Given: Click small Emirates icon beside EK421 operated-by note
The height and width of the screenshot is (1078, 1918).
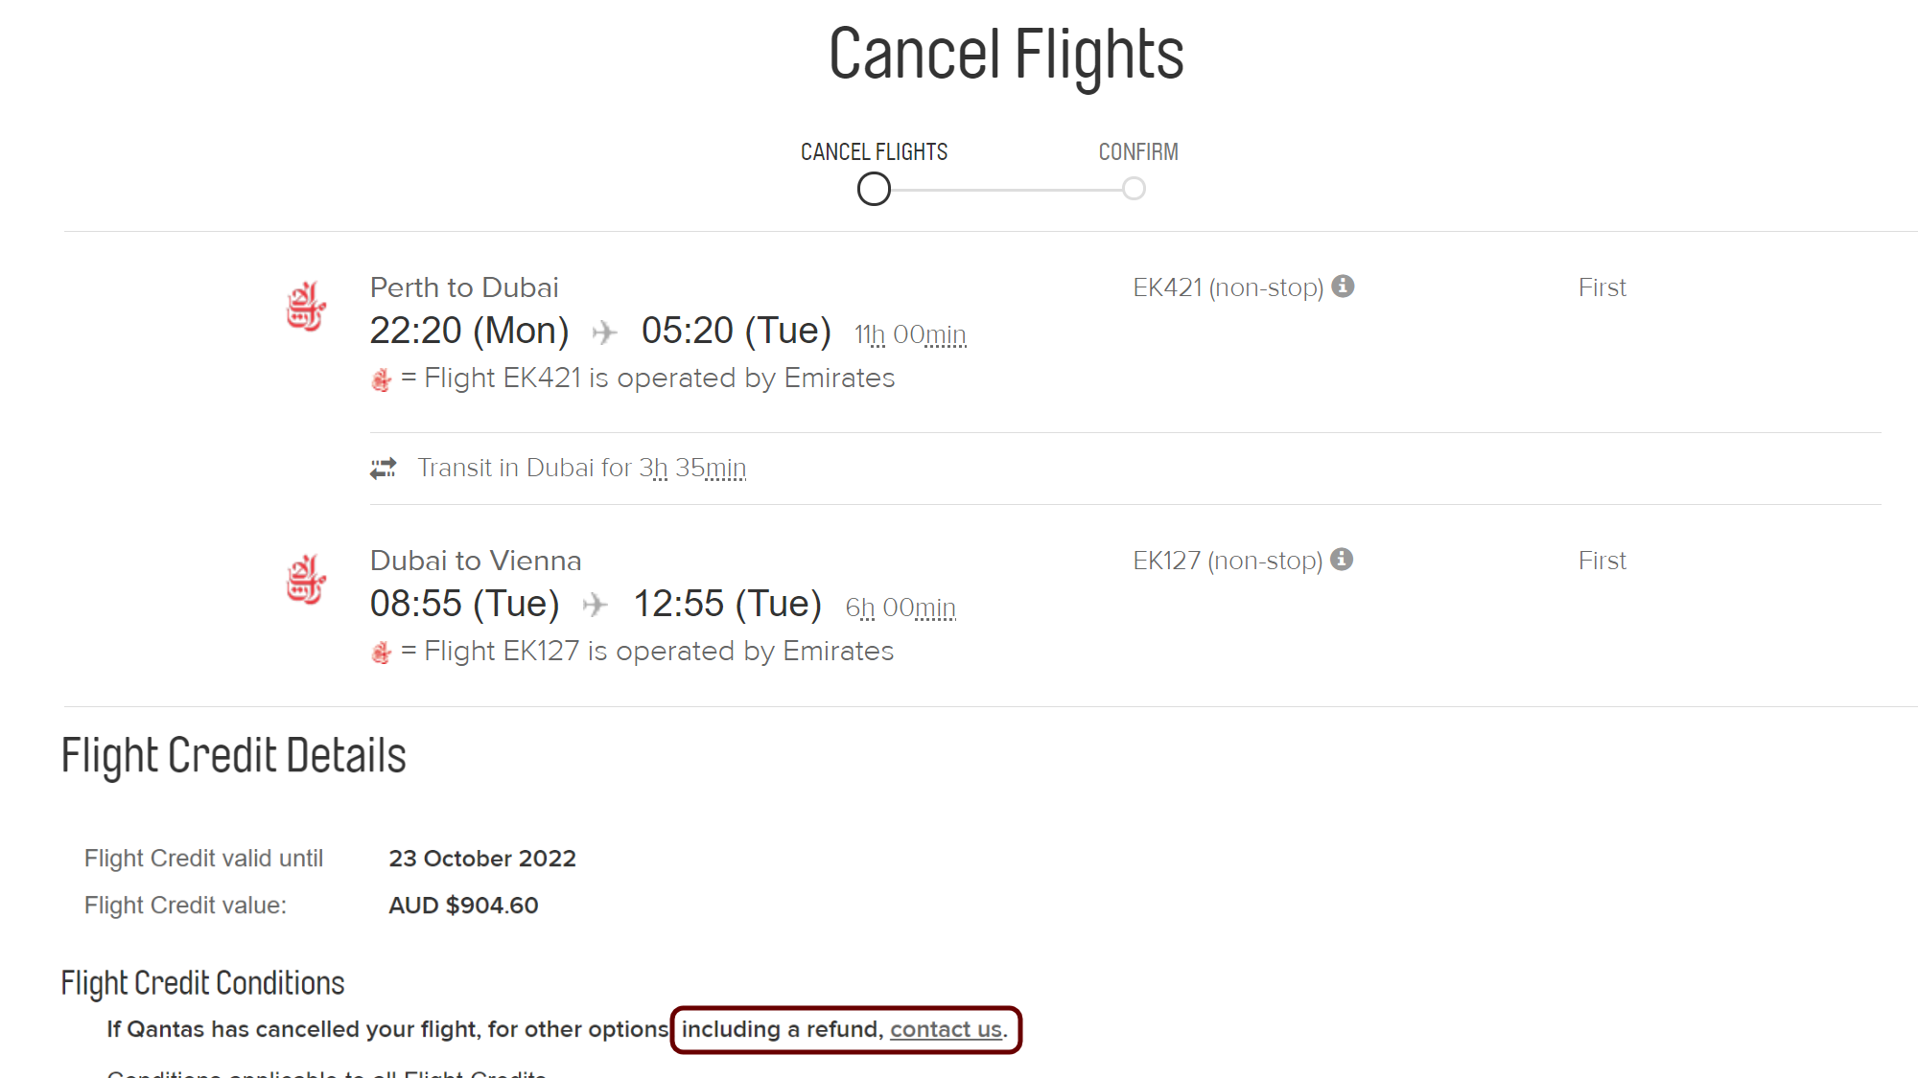Looking at the screenshot, I should pos(381,379).
